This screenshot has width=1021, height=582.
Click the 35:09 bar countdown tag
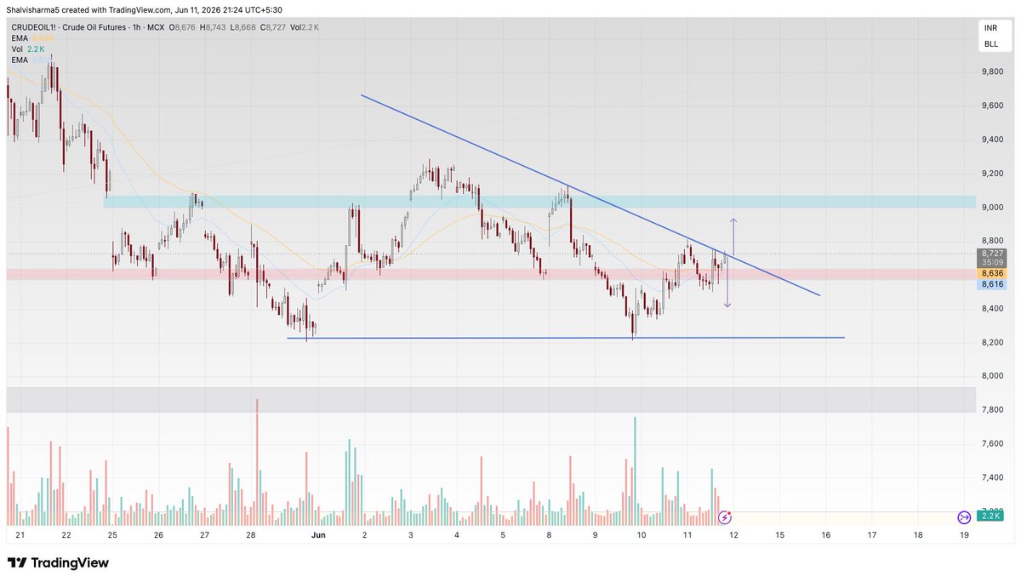[991, 263]
